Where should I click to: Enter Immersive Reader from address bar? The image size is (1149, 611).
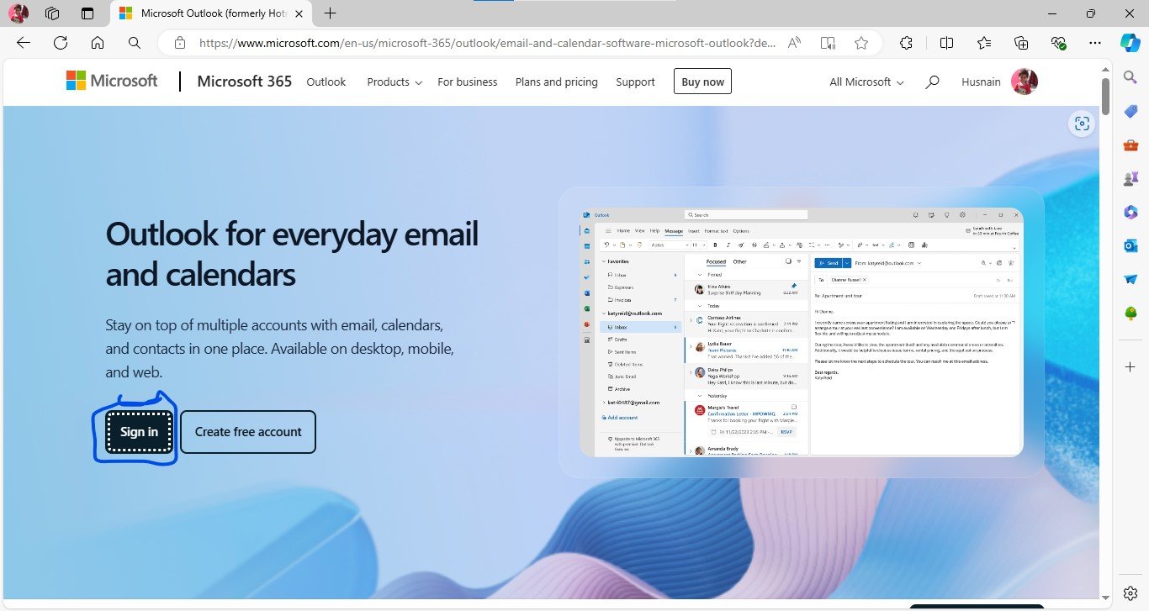(x=828, y=43)
